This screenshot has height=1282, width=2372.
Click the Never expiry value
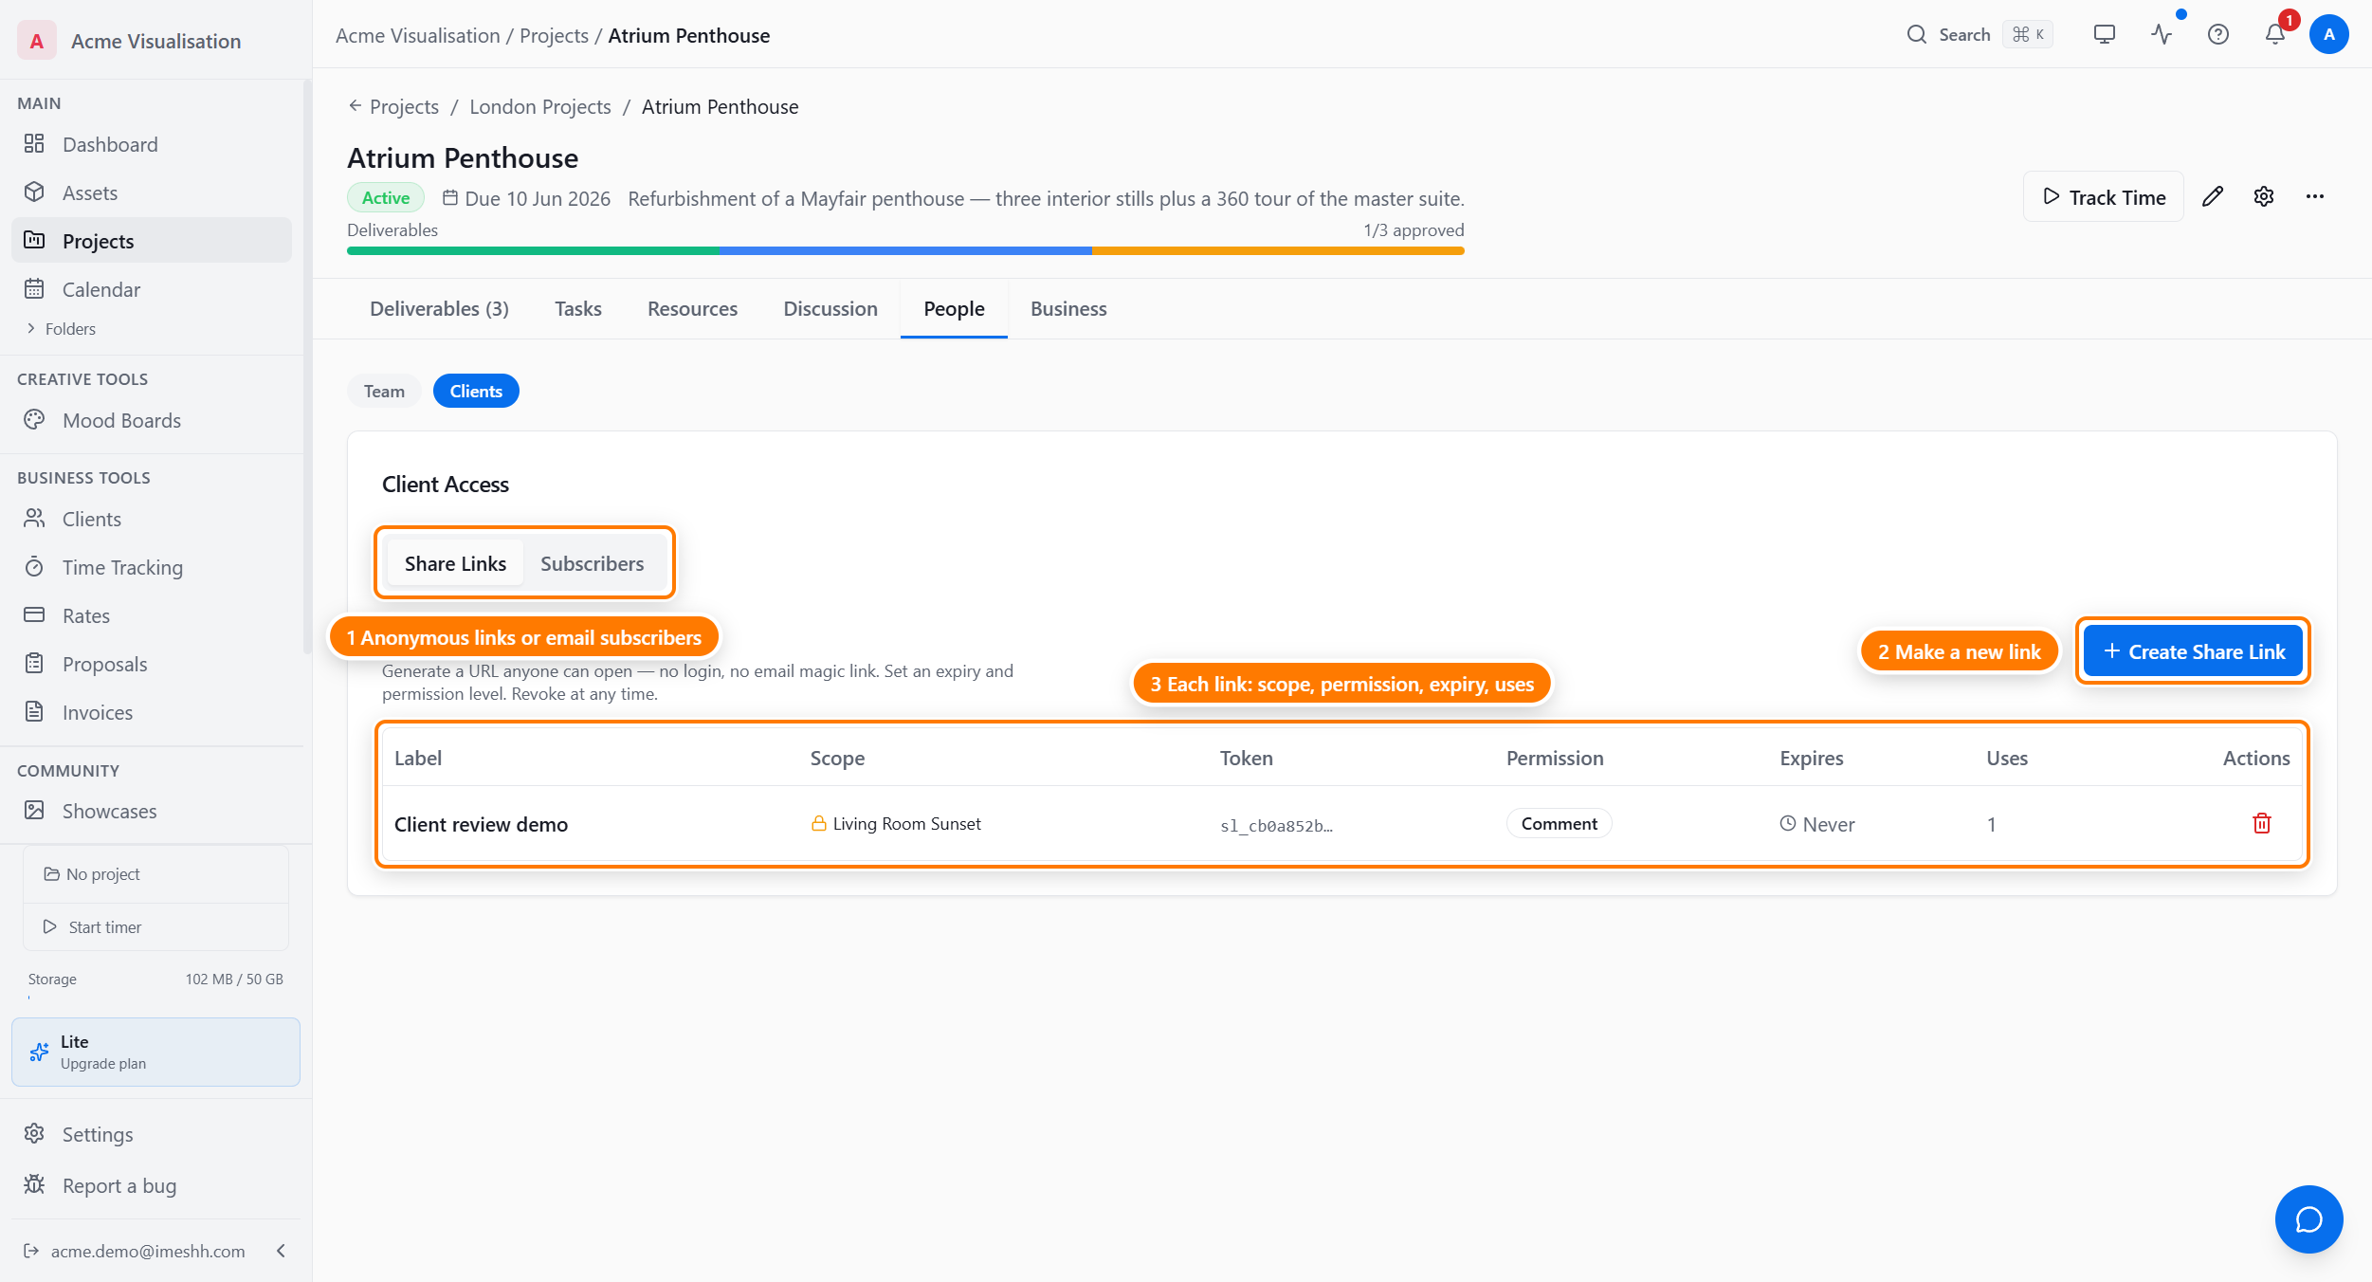pos(1817,824)
